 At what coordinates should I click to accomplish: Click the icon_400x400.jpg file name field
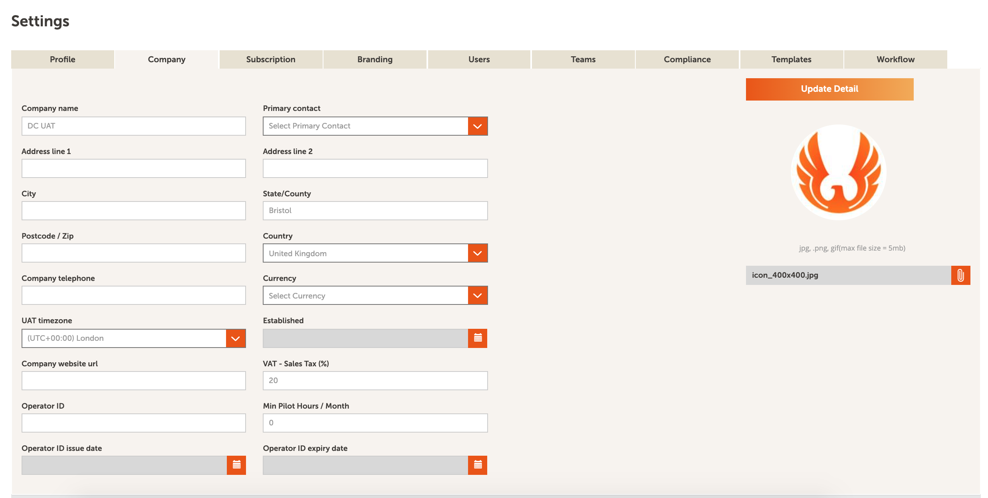coord(849,275)
